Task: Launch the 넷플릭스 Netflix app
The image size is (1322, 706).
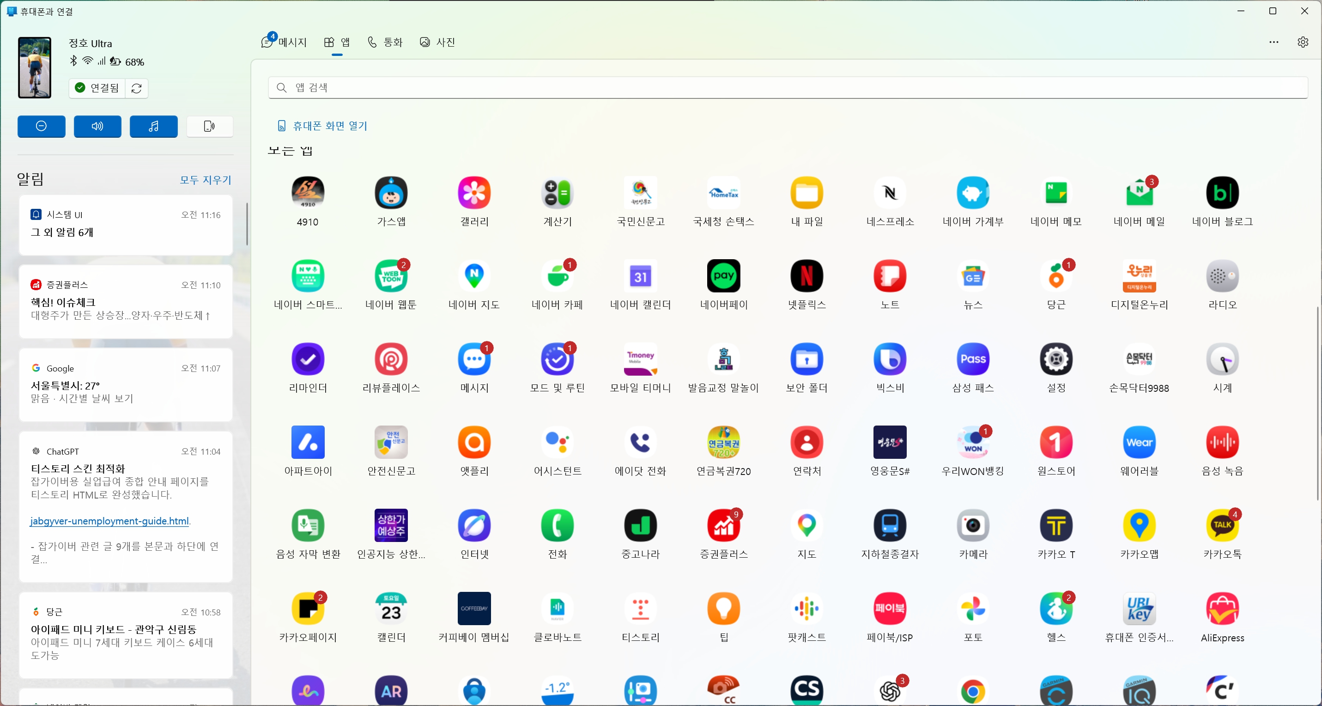Action: coord(807,276)
